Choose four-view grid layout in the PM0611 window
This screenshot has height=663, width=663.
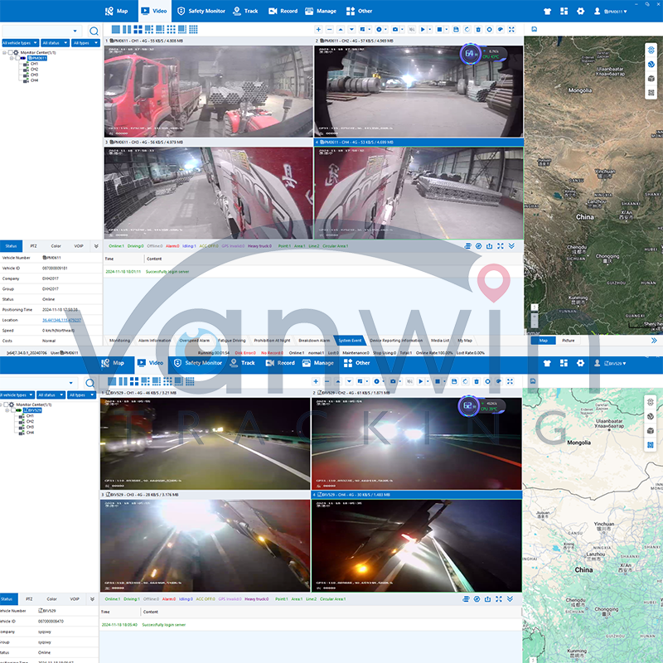pyautogui.click(x=138, y=29)
